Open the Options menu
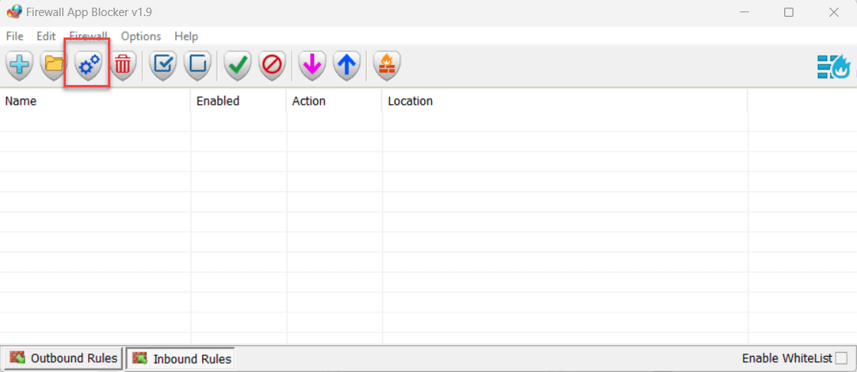Viewport: 857px width, 372px height. click(141, 36)
